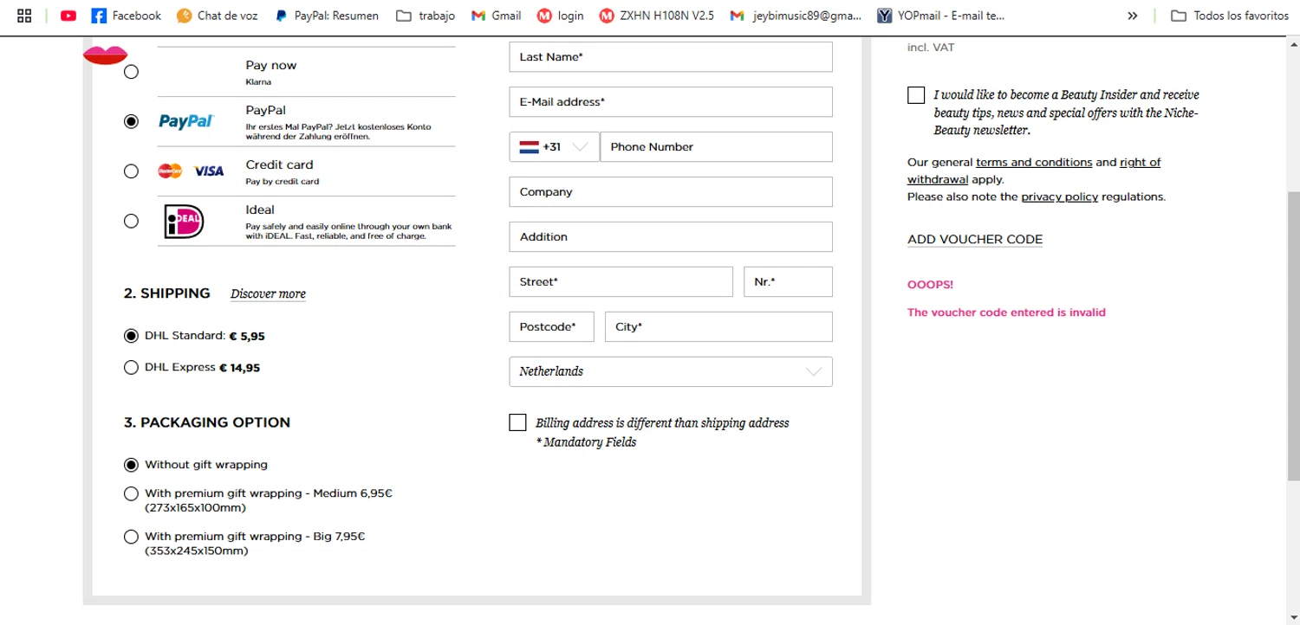Open the login bookmark
1300x625 pixels.
561,16
